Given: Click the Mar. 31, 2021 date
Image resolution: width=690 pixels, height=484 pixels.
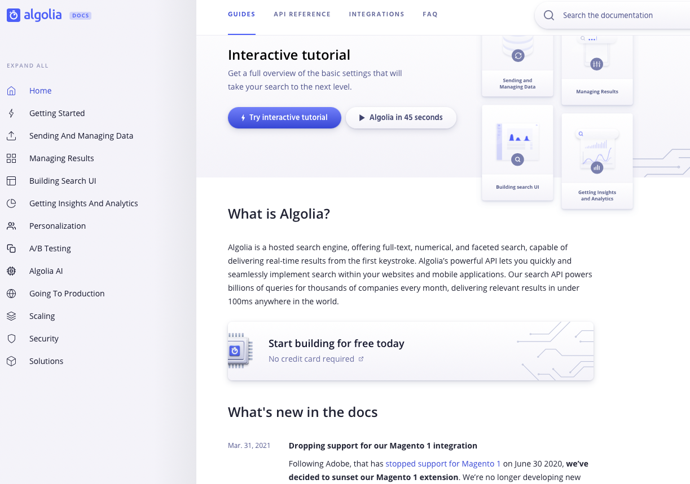Looking at the screenshot, I should (249, 446).
